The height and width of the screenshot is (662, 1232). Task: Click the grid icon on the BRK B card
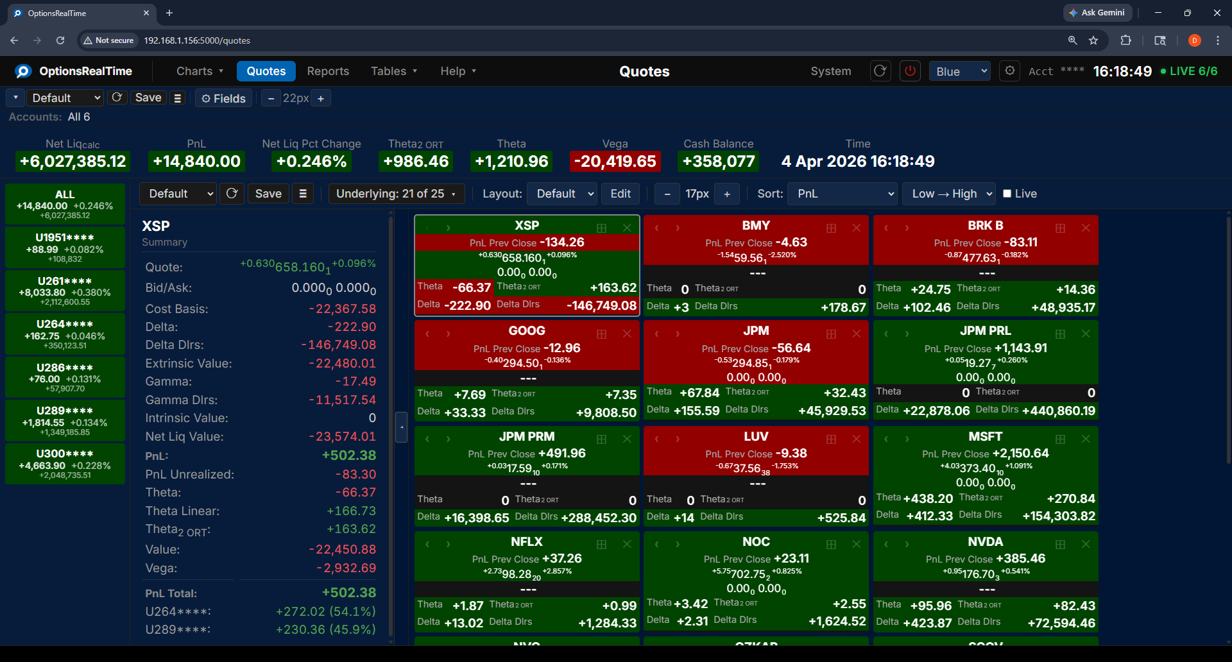[1060, 228]
